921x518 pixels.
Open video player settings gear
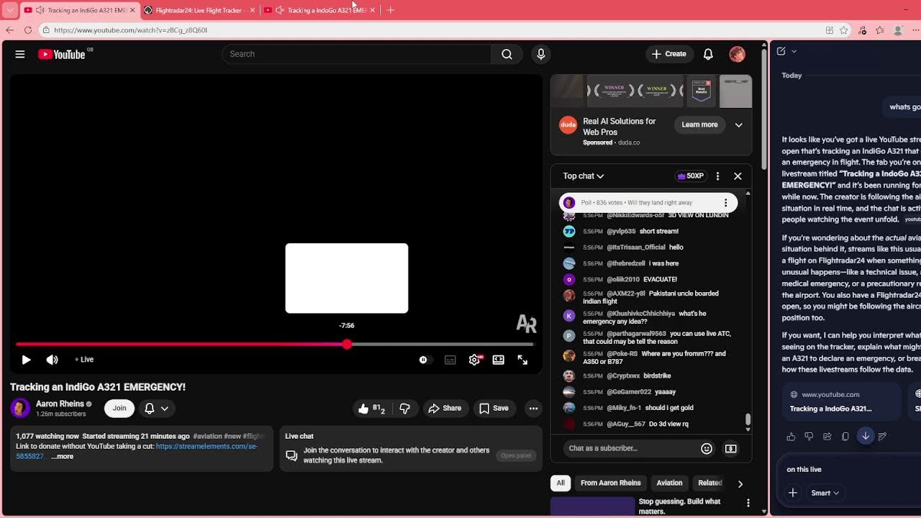pos(474,360)
